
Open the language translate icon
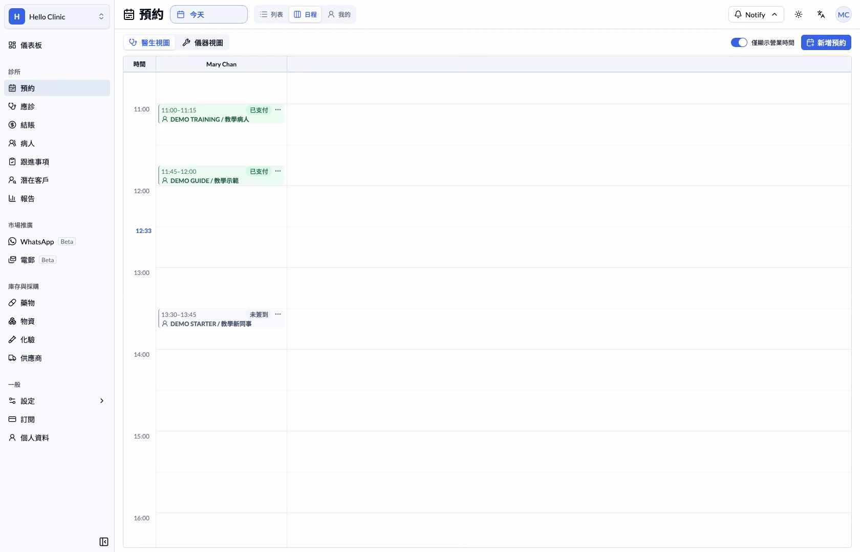pos(821,14)
